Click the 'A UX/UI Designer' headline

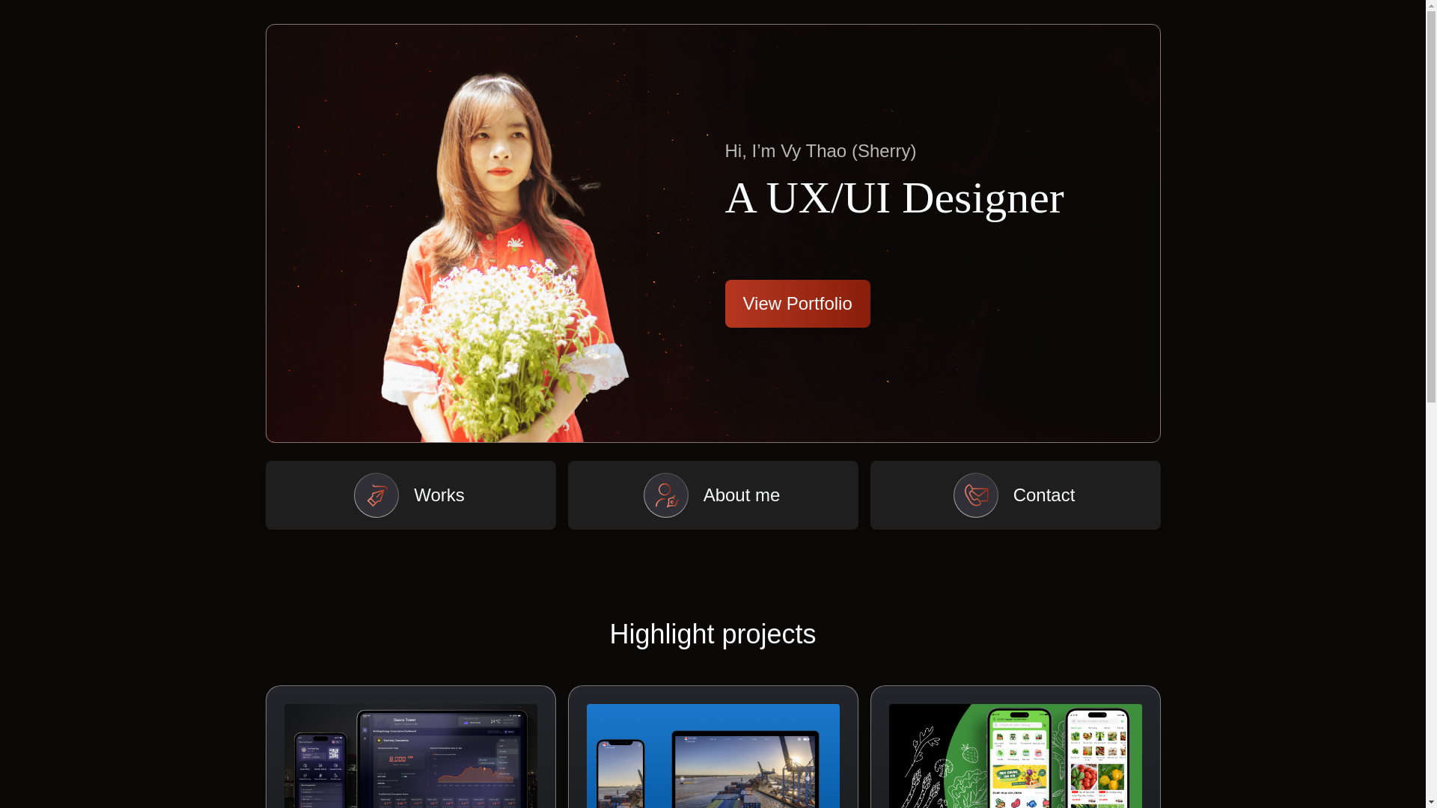click(x=894, y=198)
